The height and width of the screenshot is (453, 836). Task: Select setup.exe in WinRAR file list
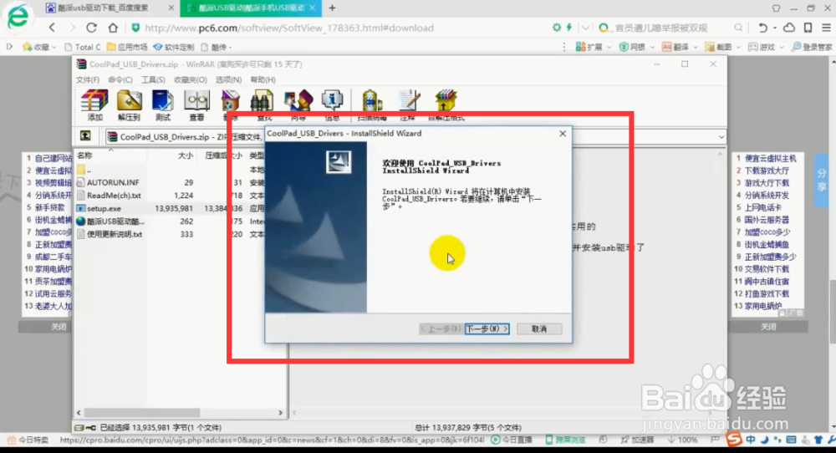pyautogui.click(x=104, y=208)
